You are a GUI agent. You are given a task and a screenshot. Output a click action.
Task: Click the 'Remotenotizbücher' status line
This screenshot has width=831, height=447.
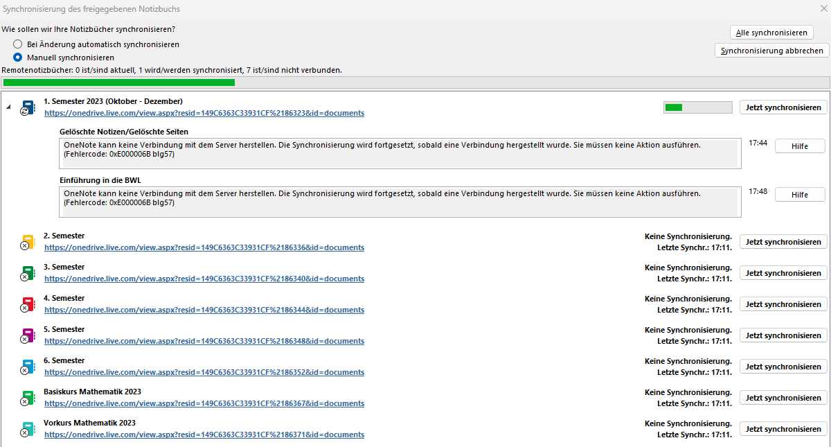(x=172, y=71)
